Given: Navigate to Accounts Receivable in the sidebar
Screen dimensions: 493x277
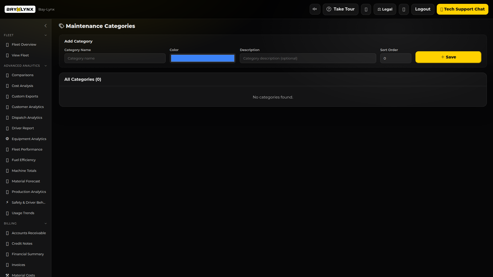Looking at the screenshot, I should coord(29,233).
